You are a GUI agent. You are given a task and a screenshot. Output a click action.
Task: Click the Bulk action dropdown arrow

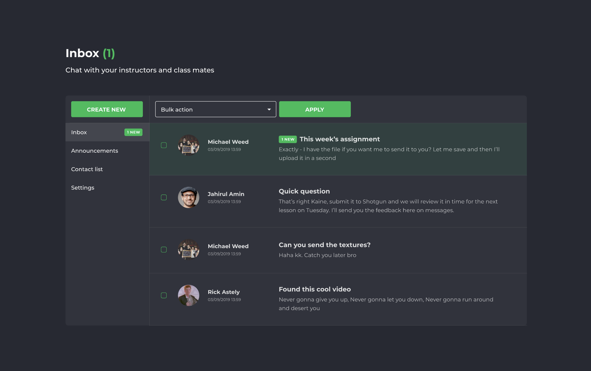[x=269, y=109]
